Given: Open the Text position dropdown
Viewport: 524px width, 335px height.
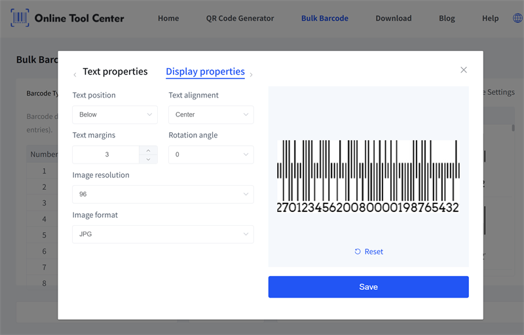Looking at the screenshot, I should tap(115, 115).
